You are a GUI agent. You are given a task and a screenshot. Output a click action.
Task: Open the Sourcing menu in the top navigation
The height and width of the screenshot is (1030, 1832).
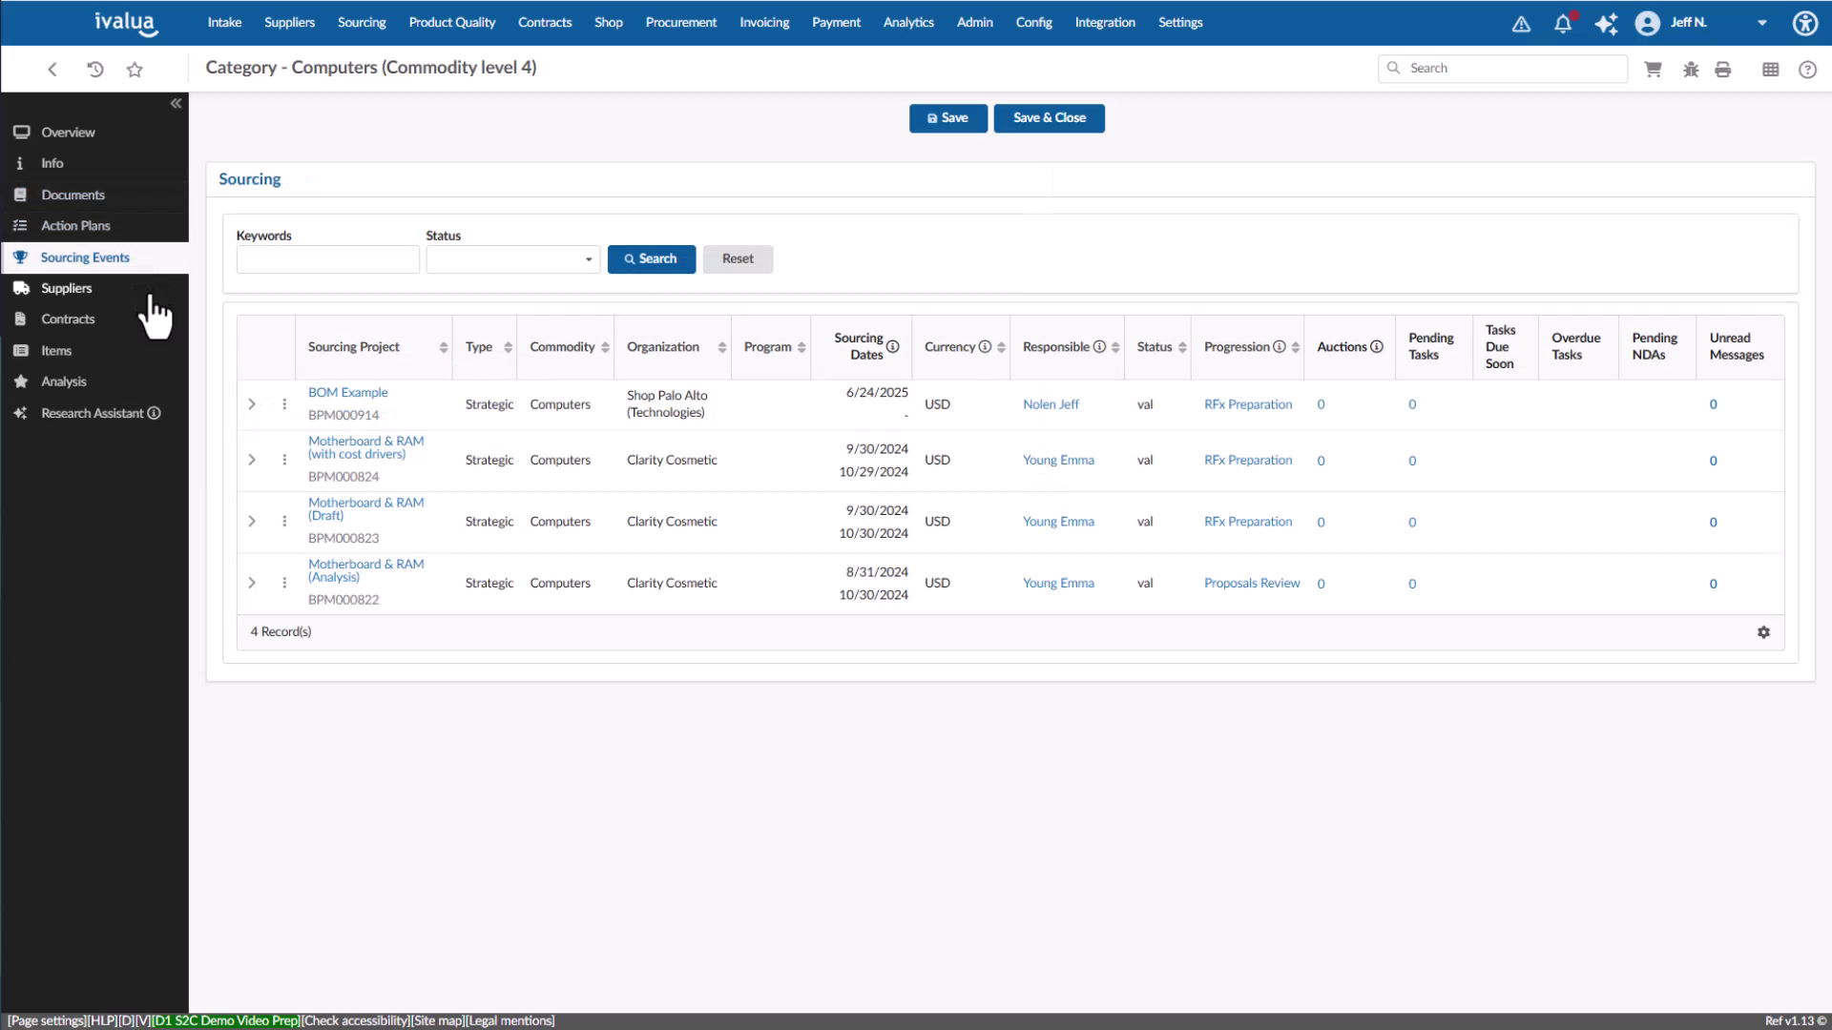pos(362,22)
